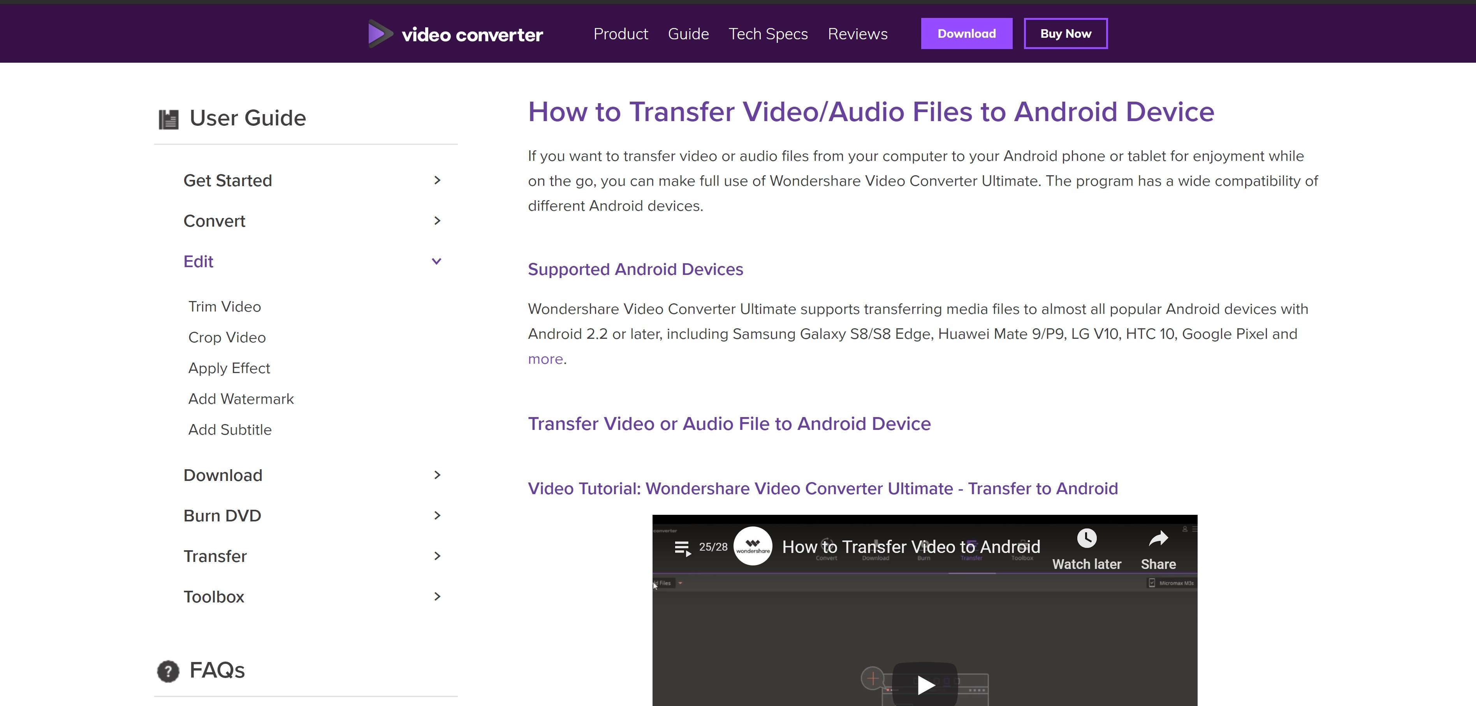Expand the Toolbox section chevron
Image resolution: width=1476 pixels, height=706 pixels.
point(437,597)
